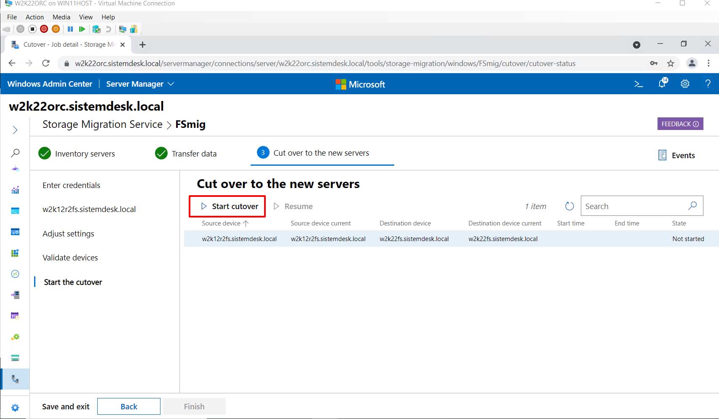This screenshot has height=419, width=719.
Task: Open Remote Desktop tool in sidebar
Action: pyautogui.click(x=15, y=274)
